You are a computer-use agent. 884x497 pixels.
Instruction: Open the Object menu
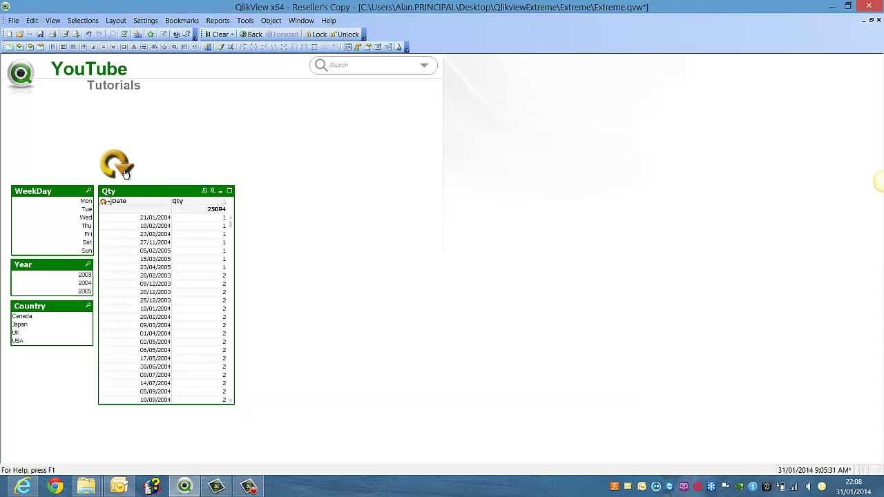click(271, 21)
